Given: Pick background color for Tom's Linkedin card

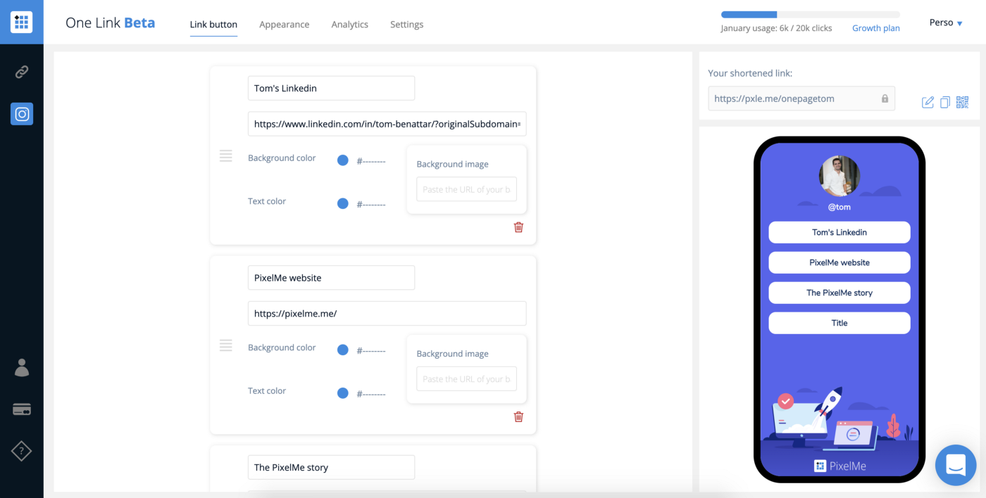Looking at the screenshot, I should click(x=342, y=160).
